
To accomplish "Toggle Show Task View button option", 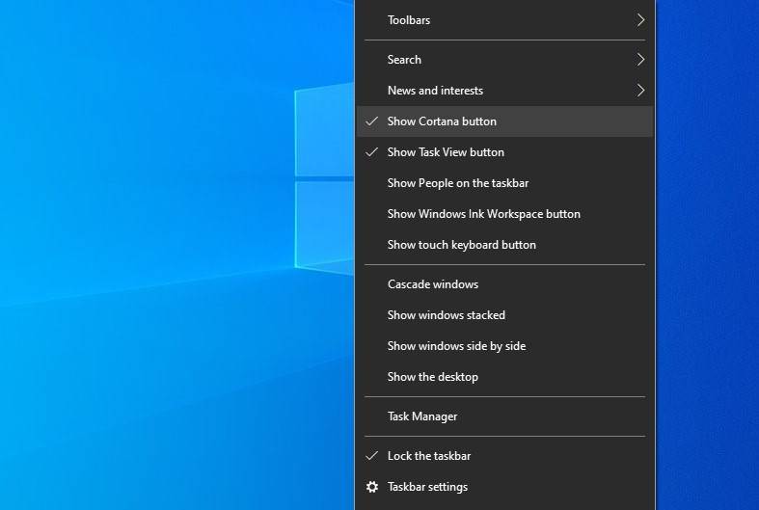I will (x=504, y=152).
